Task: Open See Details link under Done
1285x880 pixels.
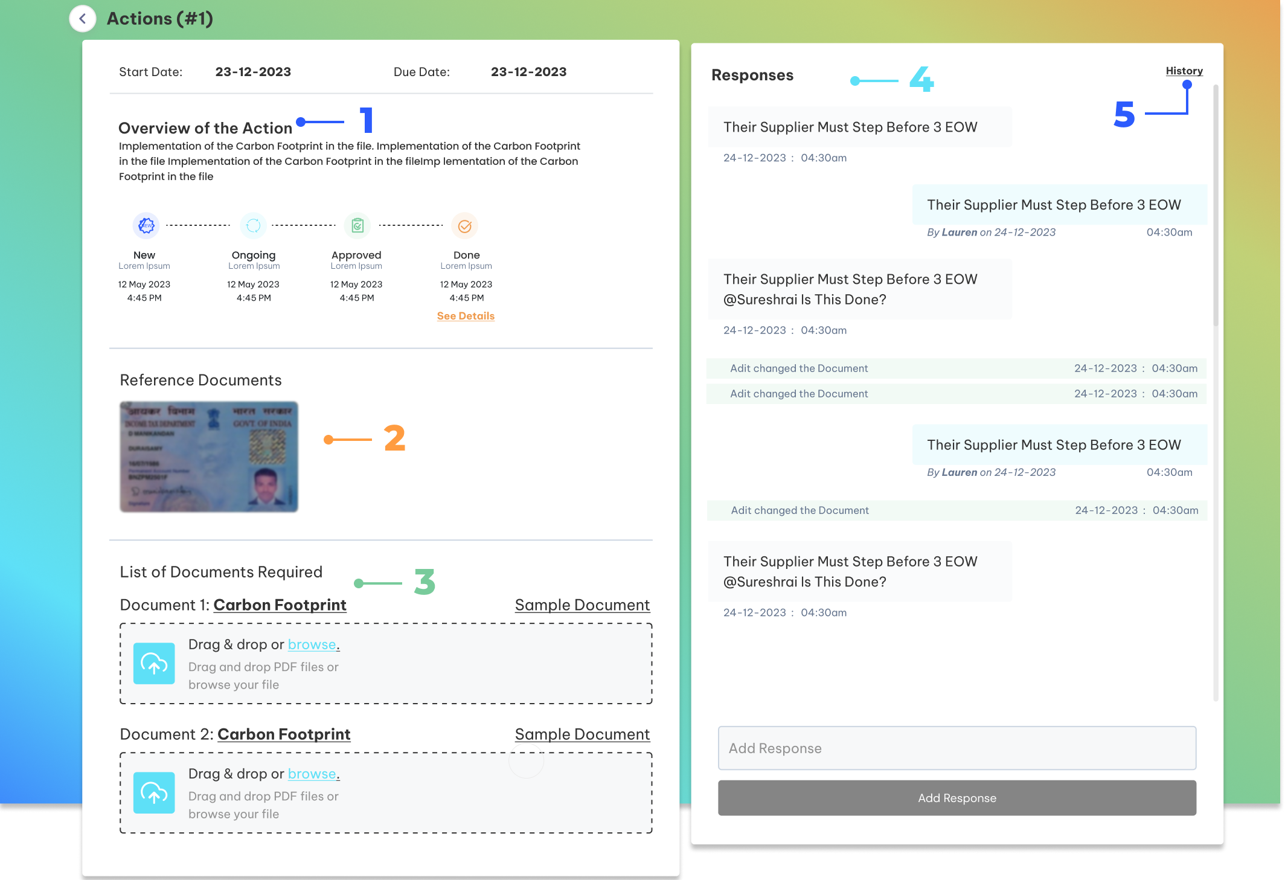Action: pyautogui.click(x=466, y=316)
